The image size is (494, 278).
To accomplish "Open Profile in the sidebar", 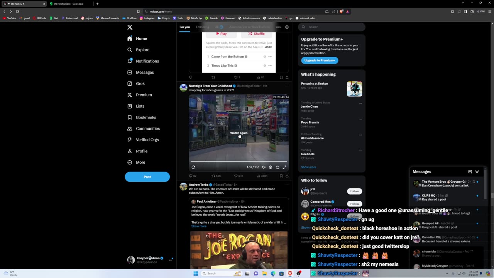I will 137,151.
